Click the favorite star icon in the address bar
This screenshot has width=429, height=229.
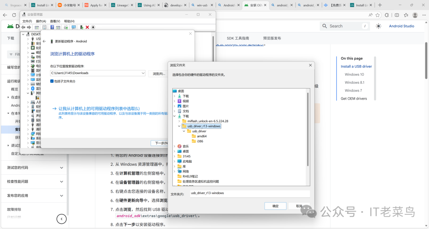click(378, 15)
